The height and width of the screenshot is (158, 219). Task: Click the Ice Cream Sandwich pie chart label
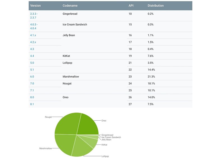tap(111, 137)
